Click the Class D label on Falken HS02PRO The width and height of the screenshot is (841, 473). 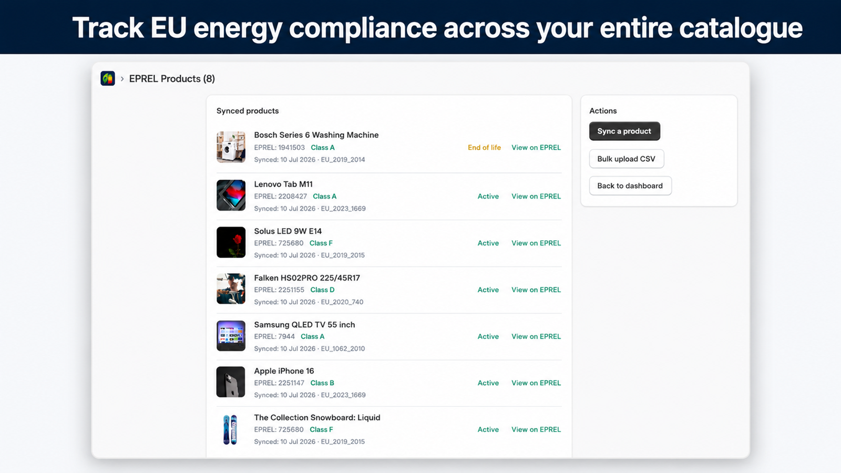tap(322, 290)
